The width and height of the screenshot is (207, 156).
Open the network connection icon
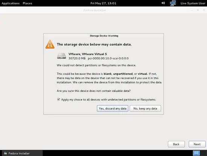tap(173, 3)
